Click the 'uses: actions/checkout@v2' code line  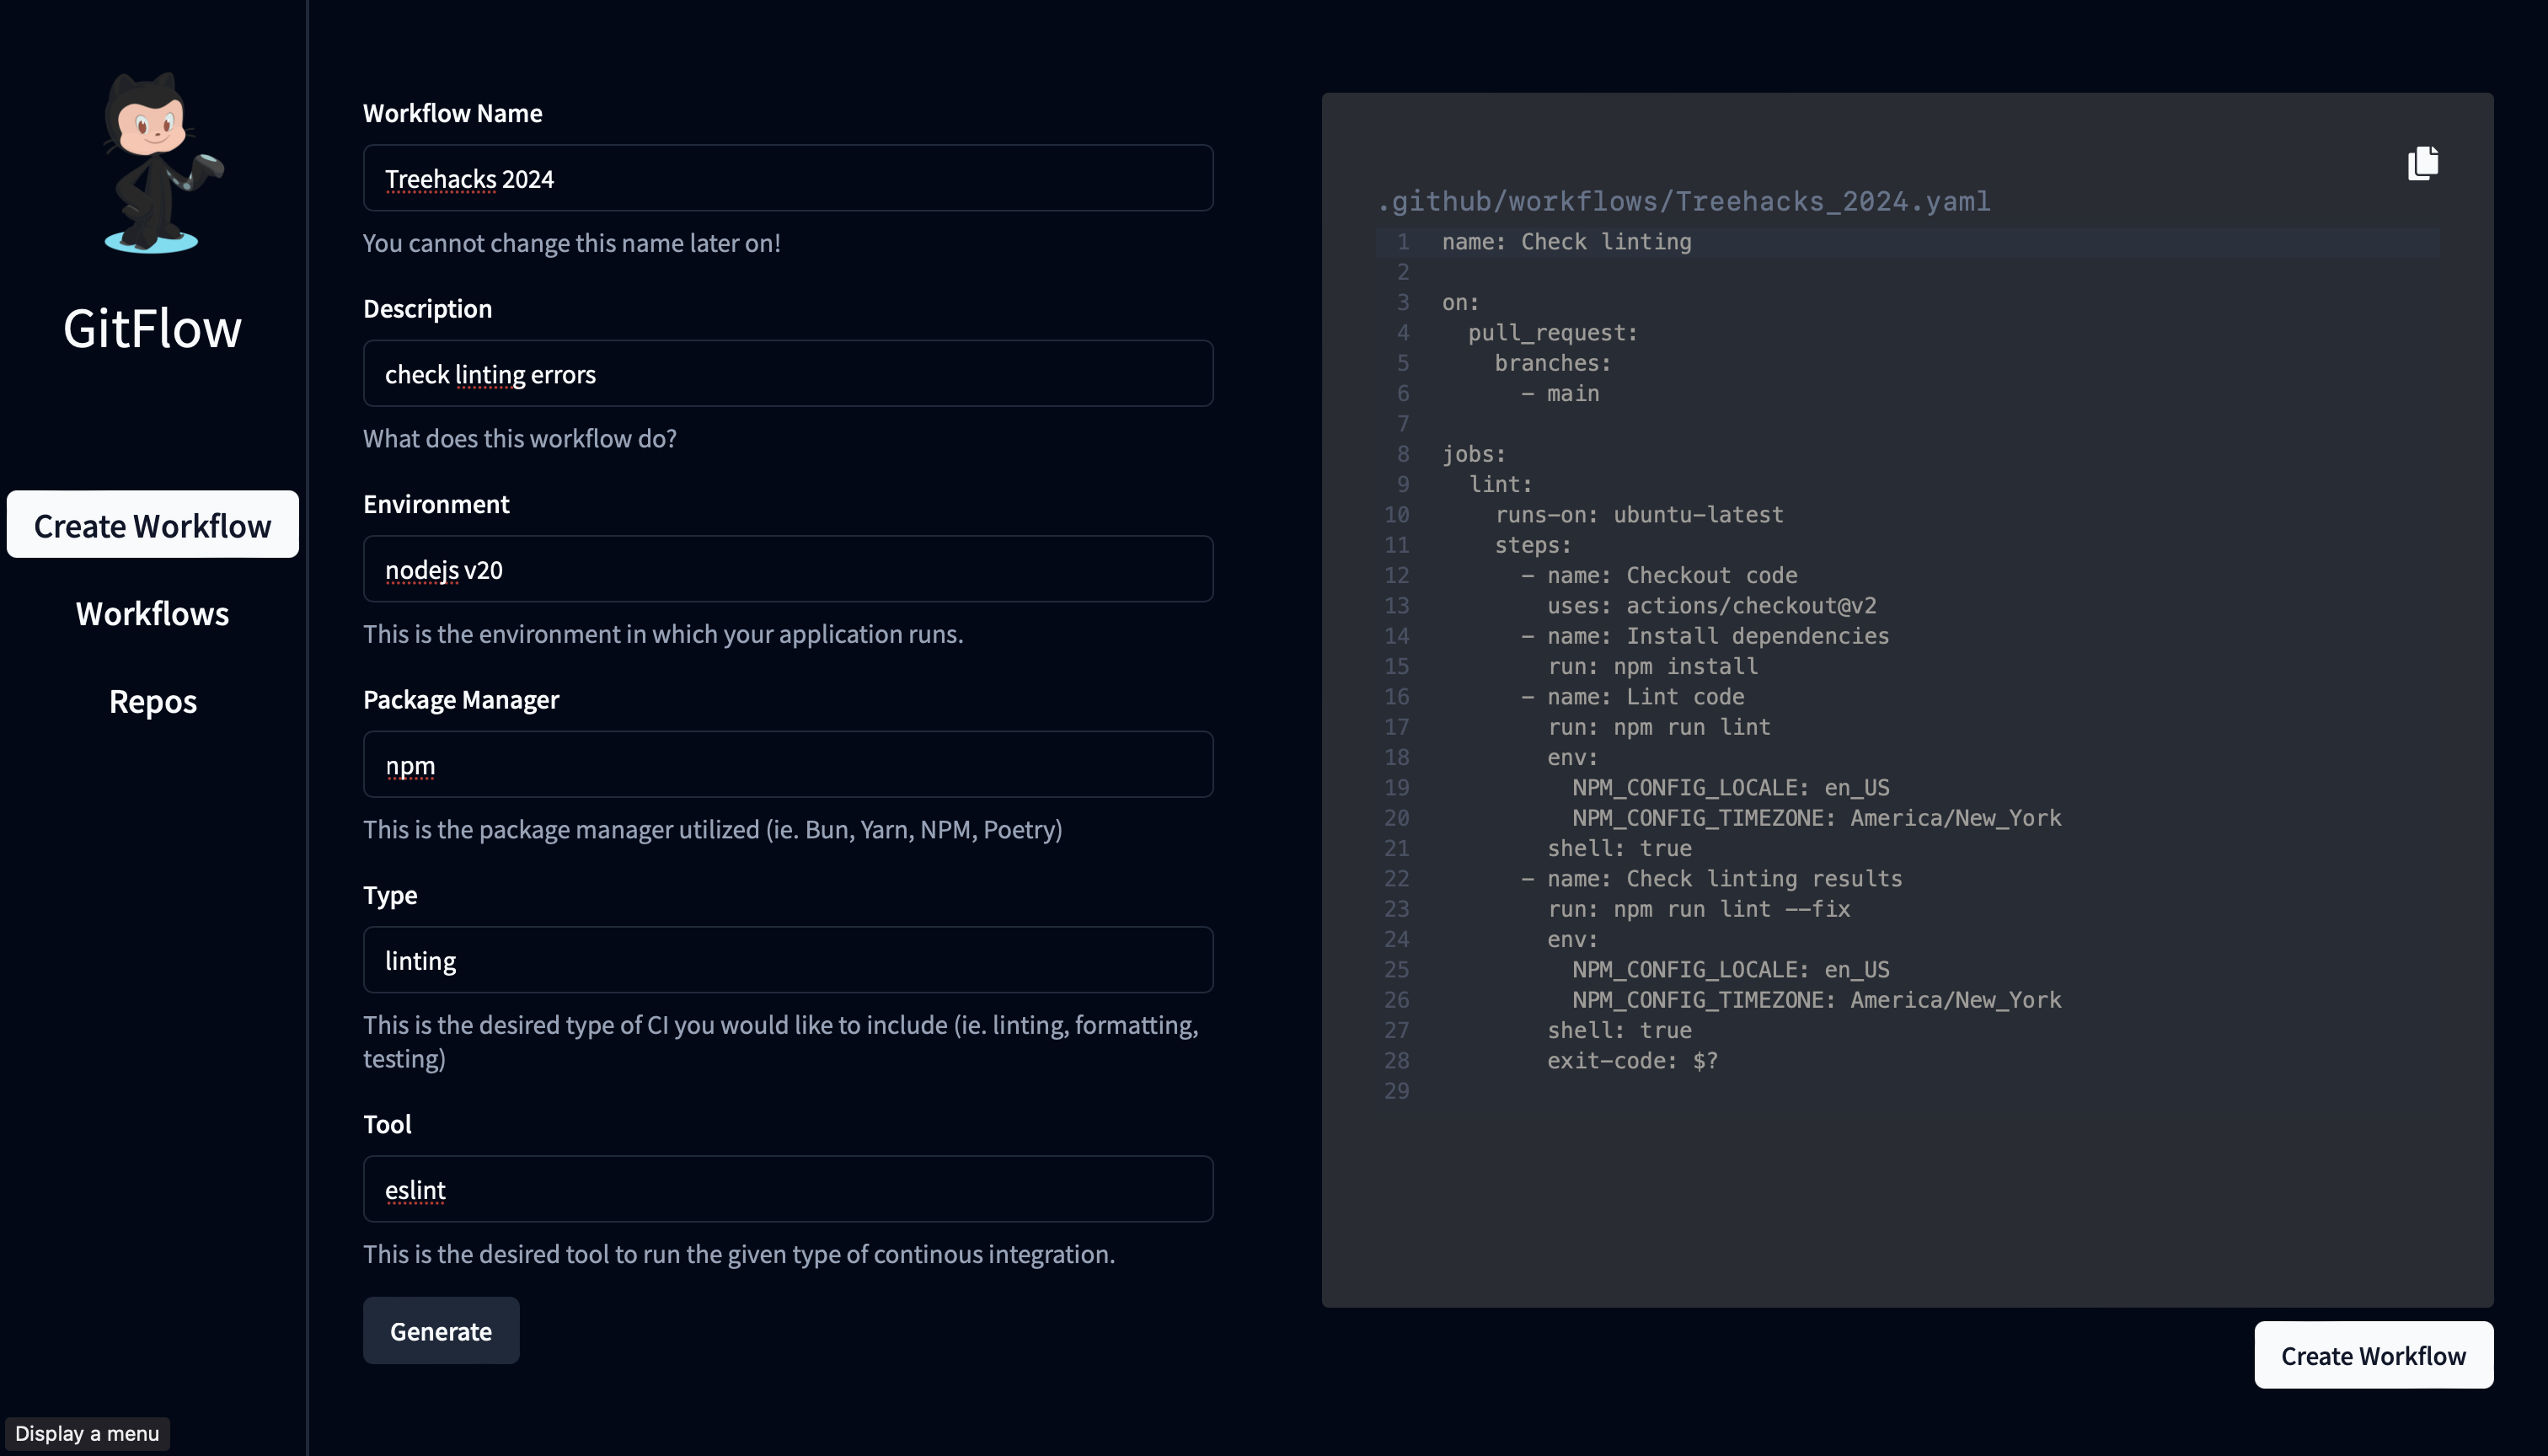point(1711,606)
